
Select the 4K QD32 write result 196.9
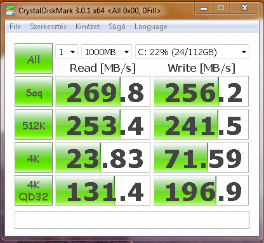click(x=201, y=190)
